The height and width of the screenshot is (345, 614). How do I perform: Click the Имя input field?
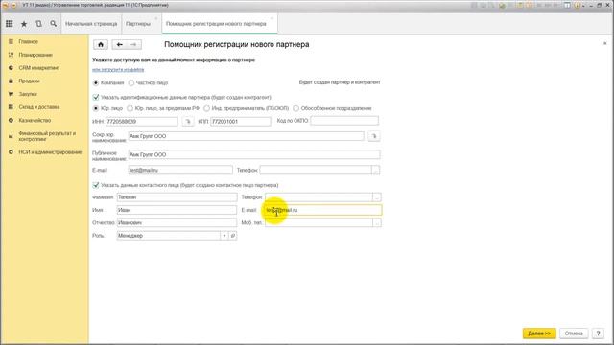(x=177, y=210)
